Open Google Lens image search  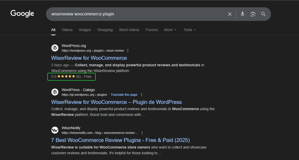pyautogui.click(x=253, y=14)
